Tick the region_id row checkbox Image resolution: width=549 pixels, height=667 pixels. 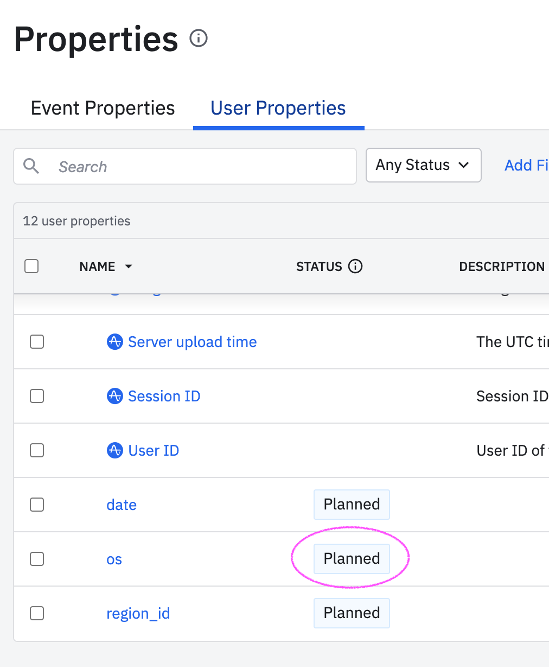[37, 613]
